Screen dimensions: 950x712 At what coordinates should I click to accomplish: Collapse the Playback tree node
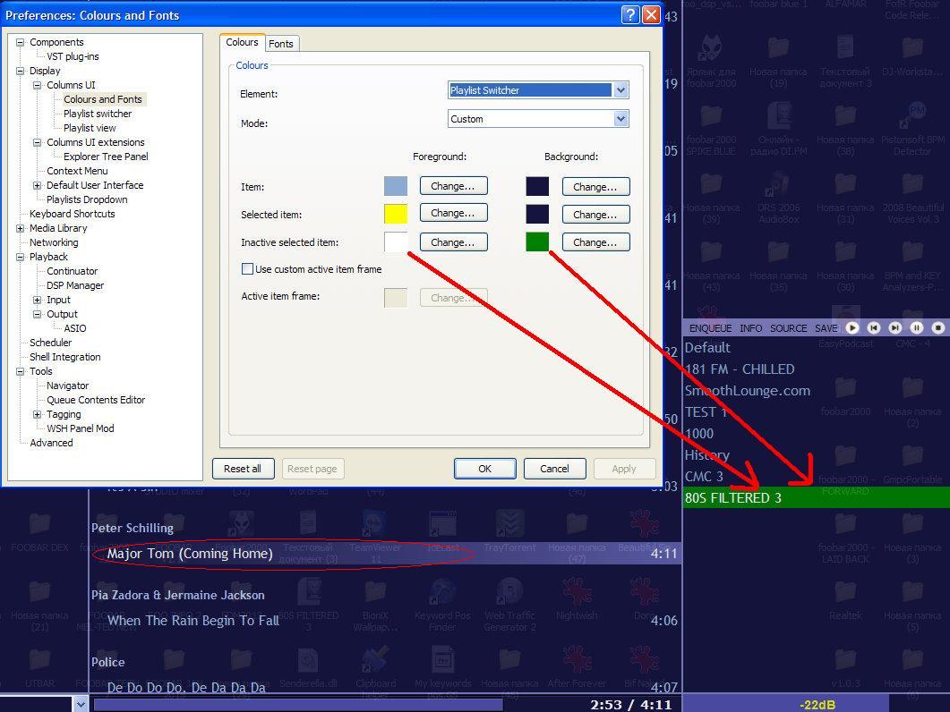[x=21, y=257]
